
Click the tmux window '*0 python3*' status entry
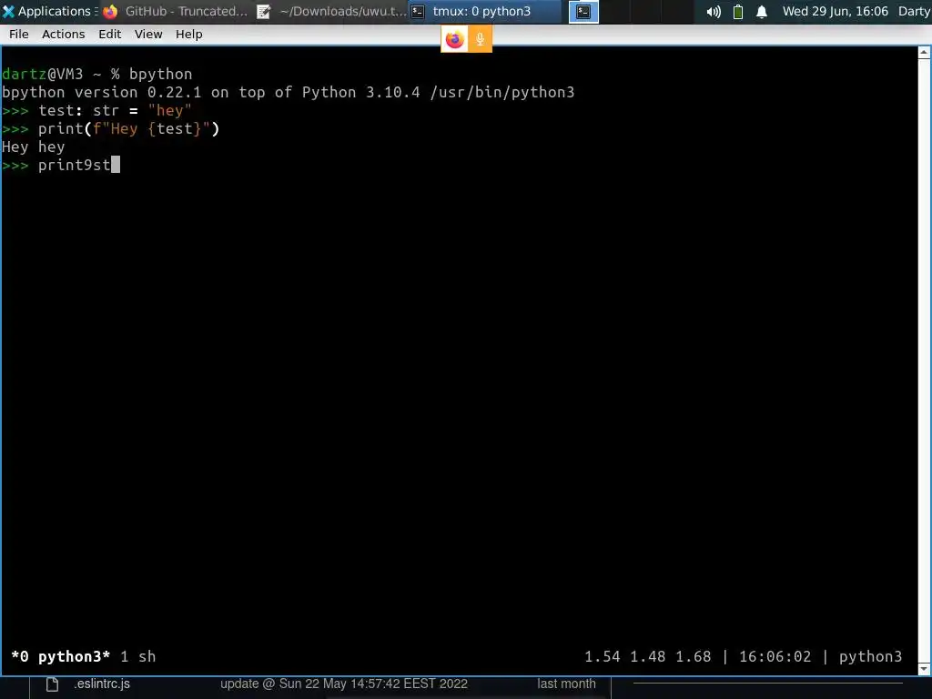[61, 656]
